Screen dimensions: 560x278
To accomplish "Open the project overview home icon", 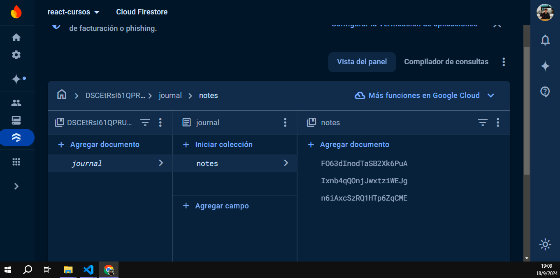I will (x=16, y=37).
